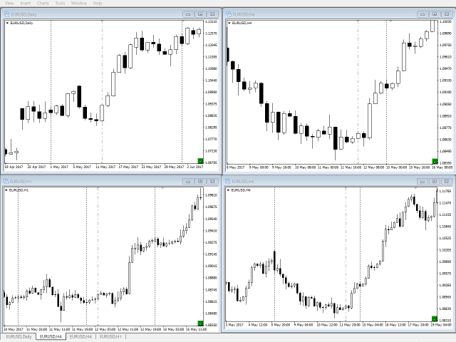
Task: Click the '2 Jun 2017' date label
Action: (195, 167)
